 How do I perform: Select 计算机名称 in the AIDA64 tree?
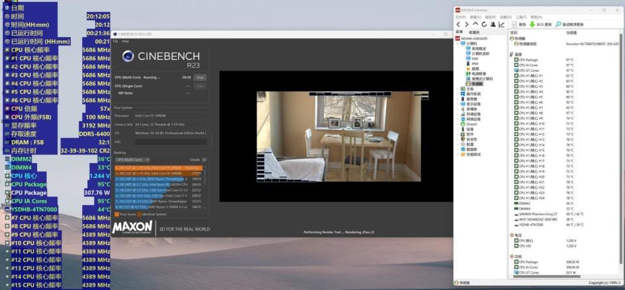pos(477,53)
